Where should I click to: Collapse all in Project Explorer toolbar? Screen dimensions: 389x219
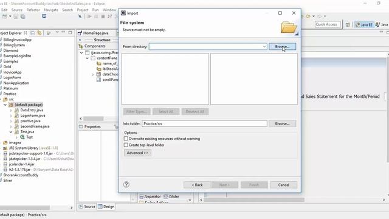tap(32, 33)
